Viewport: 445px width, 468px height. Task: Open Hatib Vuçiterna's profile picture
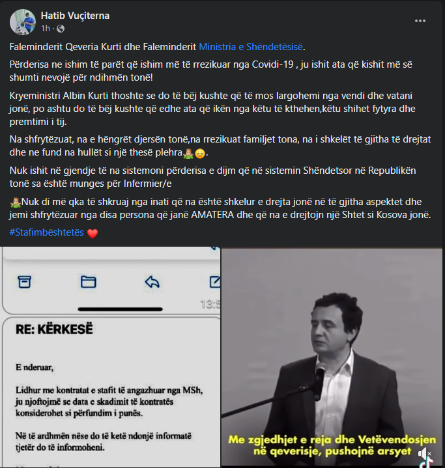23,21
